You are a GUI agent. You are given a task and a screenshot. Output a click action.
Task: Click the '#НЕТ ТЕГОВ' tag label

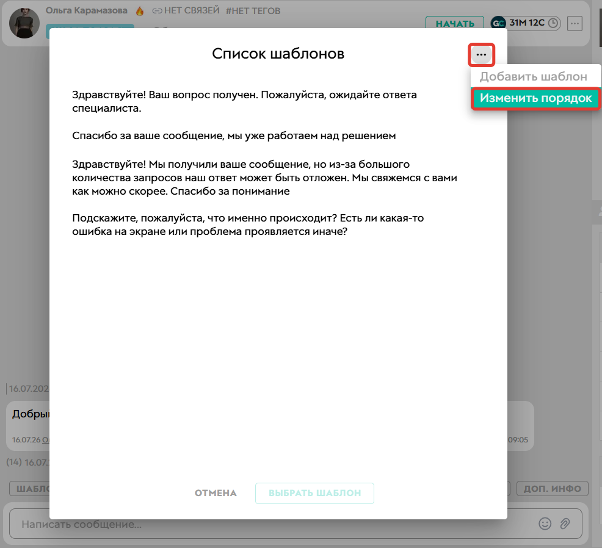pos(253,11)
